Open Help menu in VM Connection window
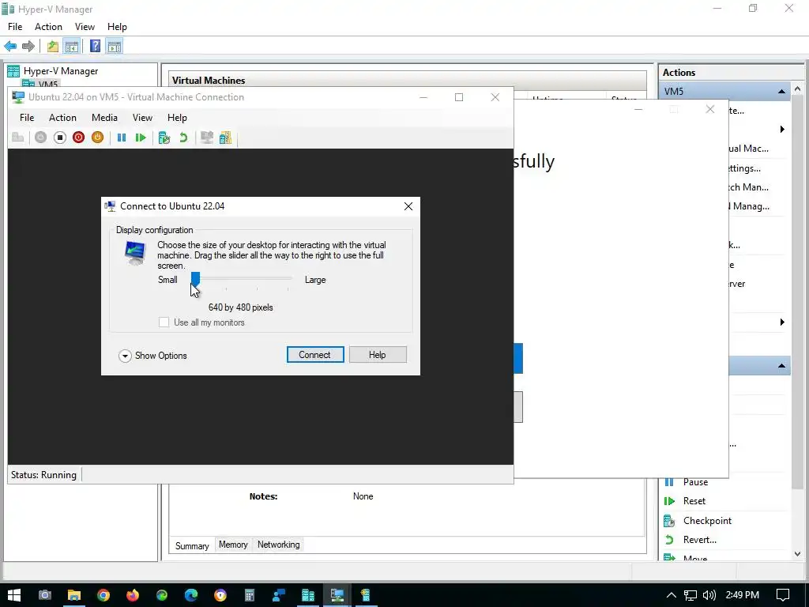809x607 pixels. tap(177, 118)
